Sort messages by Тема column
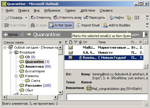Image resolution: width=150 pixels, height=108 pixels. tap(114, 42)
